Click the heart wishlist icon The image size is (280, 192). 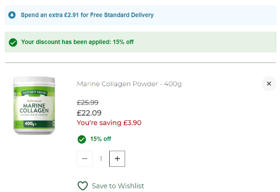pyautogui.click(x=83, y=186)
